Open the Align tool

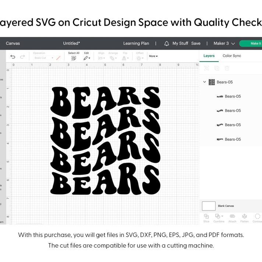(102, 58)
